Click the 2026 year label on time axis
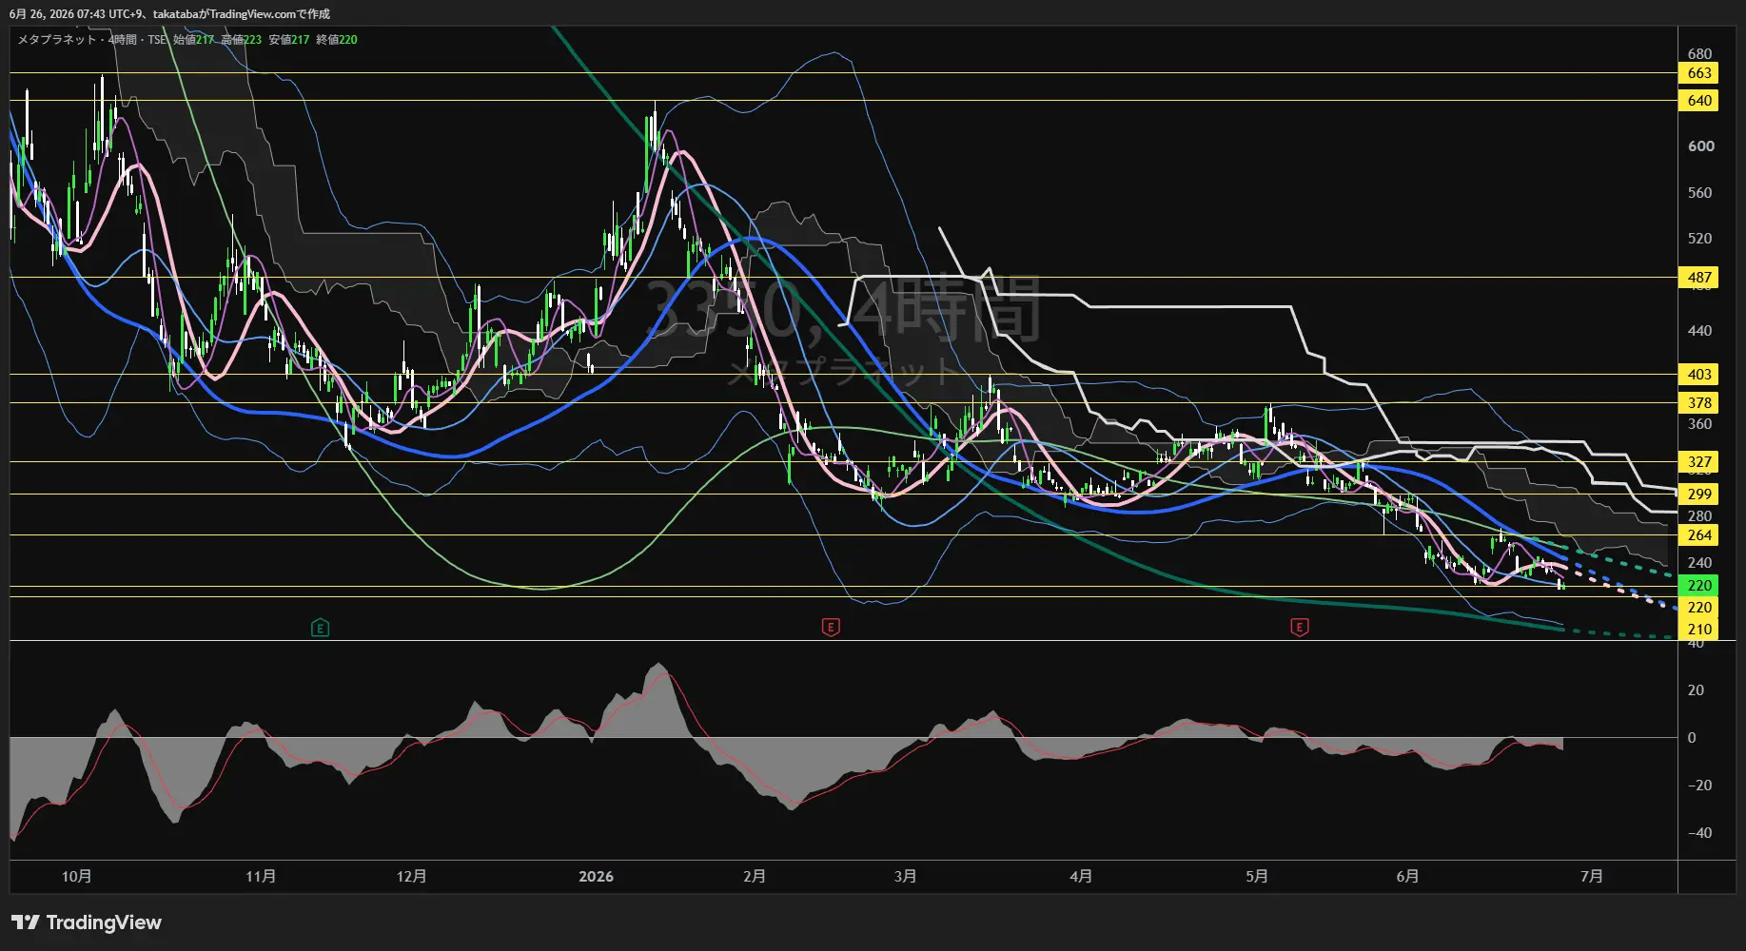This screenshot has height=951, width=1746. pyautogui.click(x=596, y=876)
